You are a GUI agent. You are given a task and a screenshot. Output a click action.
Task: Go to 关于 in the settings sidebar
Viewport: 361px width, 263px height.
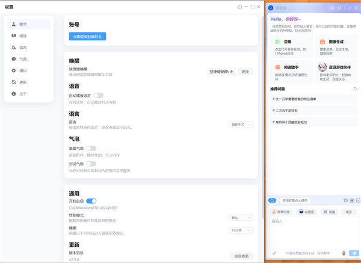pos(23,94)
